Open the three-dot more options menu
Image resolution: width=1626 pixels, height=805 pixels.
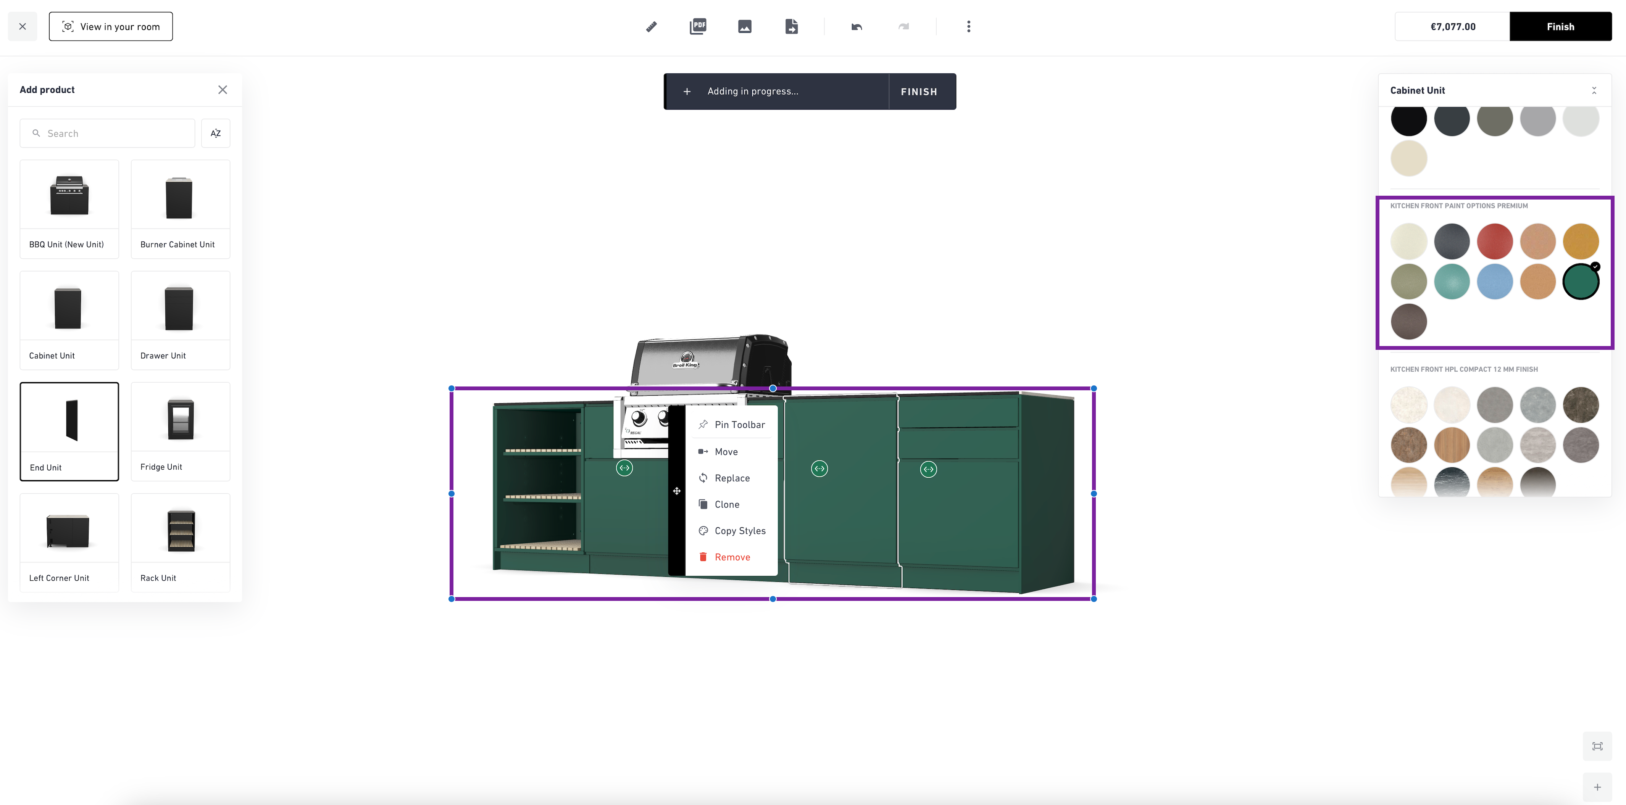[969, 26]
